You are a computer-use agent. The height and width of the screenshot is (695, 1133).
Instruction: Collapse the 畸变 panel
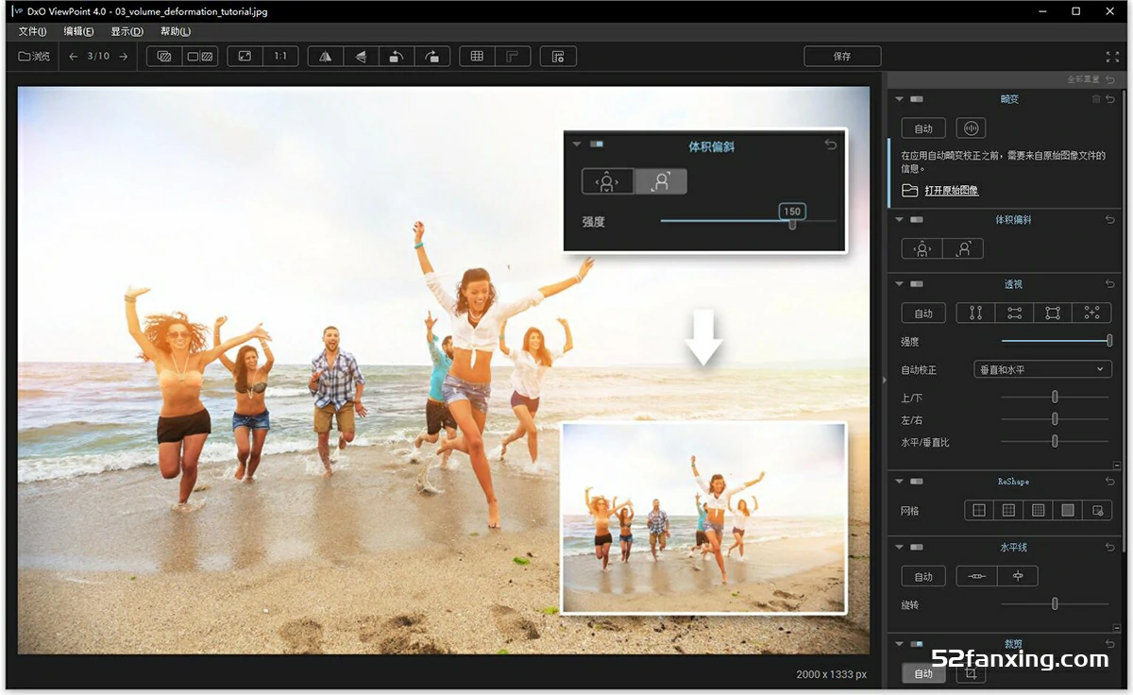point(899,99)
